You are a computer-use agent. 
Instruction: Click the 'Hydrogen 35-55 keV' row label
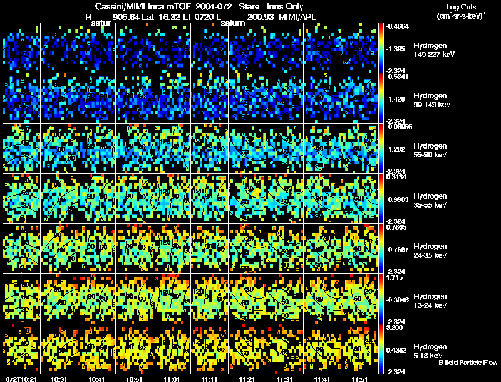click(430, 200)
